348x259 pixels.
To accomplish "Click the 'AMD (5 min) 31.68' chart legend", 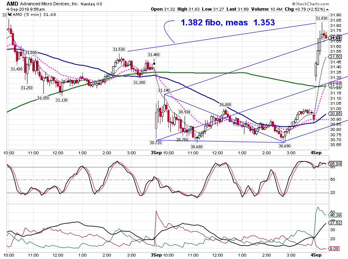I will click(x=34, y=15).
